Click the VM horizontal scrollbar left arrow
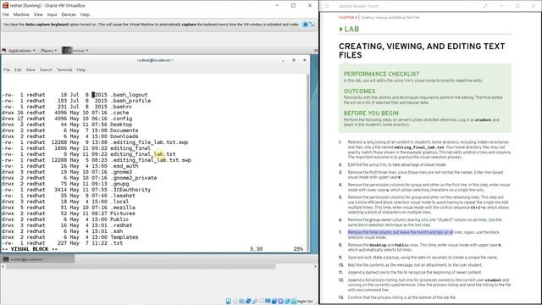 coord(3,267)
